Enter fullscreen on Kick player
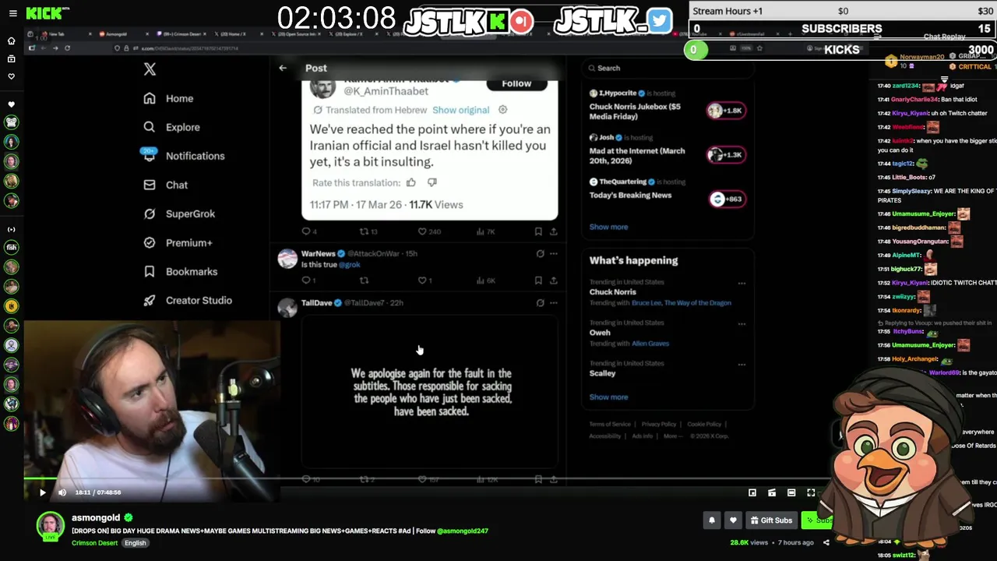Viewport: 997px width, 561px height. click(811, 492)
